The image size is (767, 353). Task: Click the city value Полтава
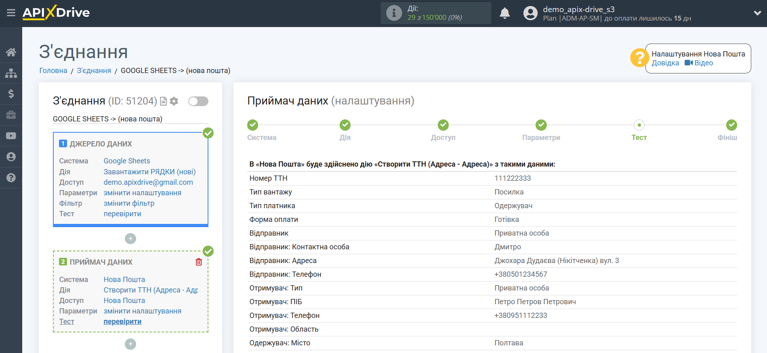tap(509, 343)
